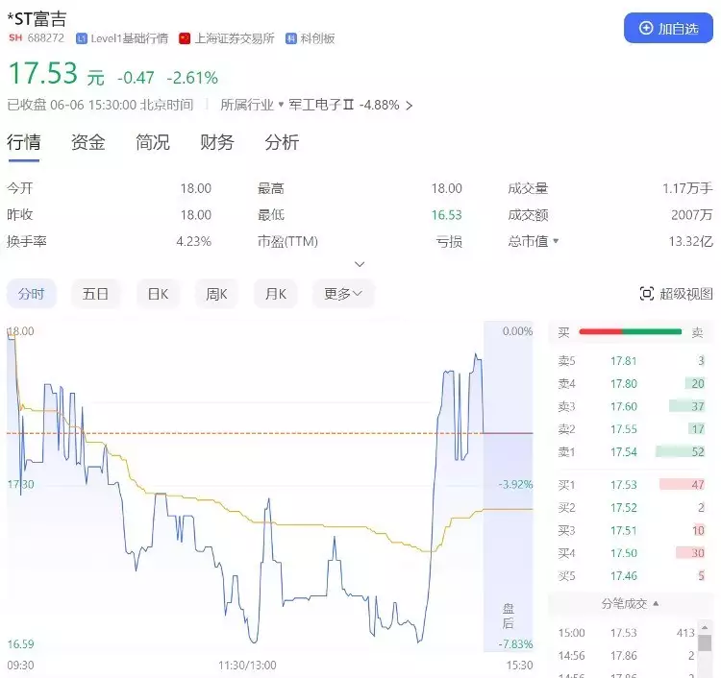This screenshot has width=721, height=678.
Task: Click the 买2 row price 17.52
Action: [x=624, y=508]
